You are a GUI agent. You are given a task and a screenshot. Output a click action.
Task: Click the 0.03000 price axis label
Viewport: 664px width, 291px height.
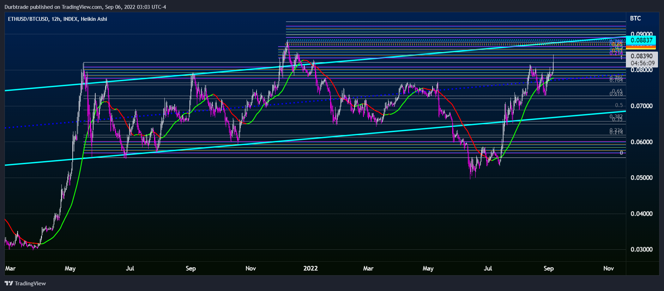click(641, 249)
